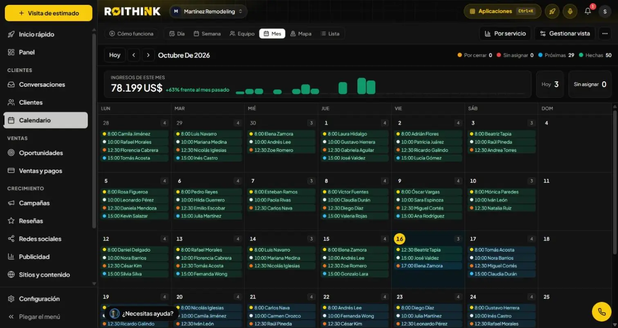This screenshot has width=618, height=328.
Task: Go to previous month arrow
Action: [134, 55]
